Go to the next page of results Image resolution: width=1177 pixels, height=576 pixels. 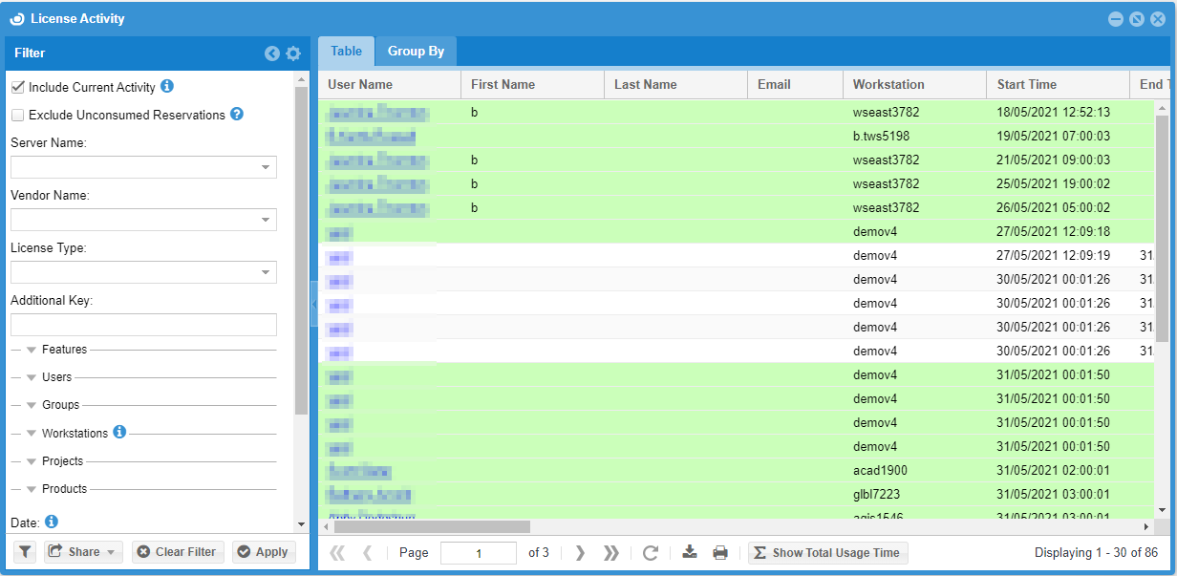(x=580, y=552)
